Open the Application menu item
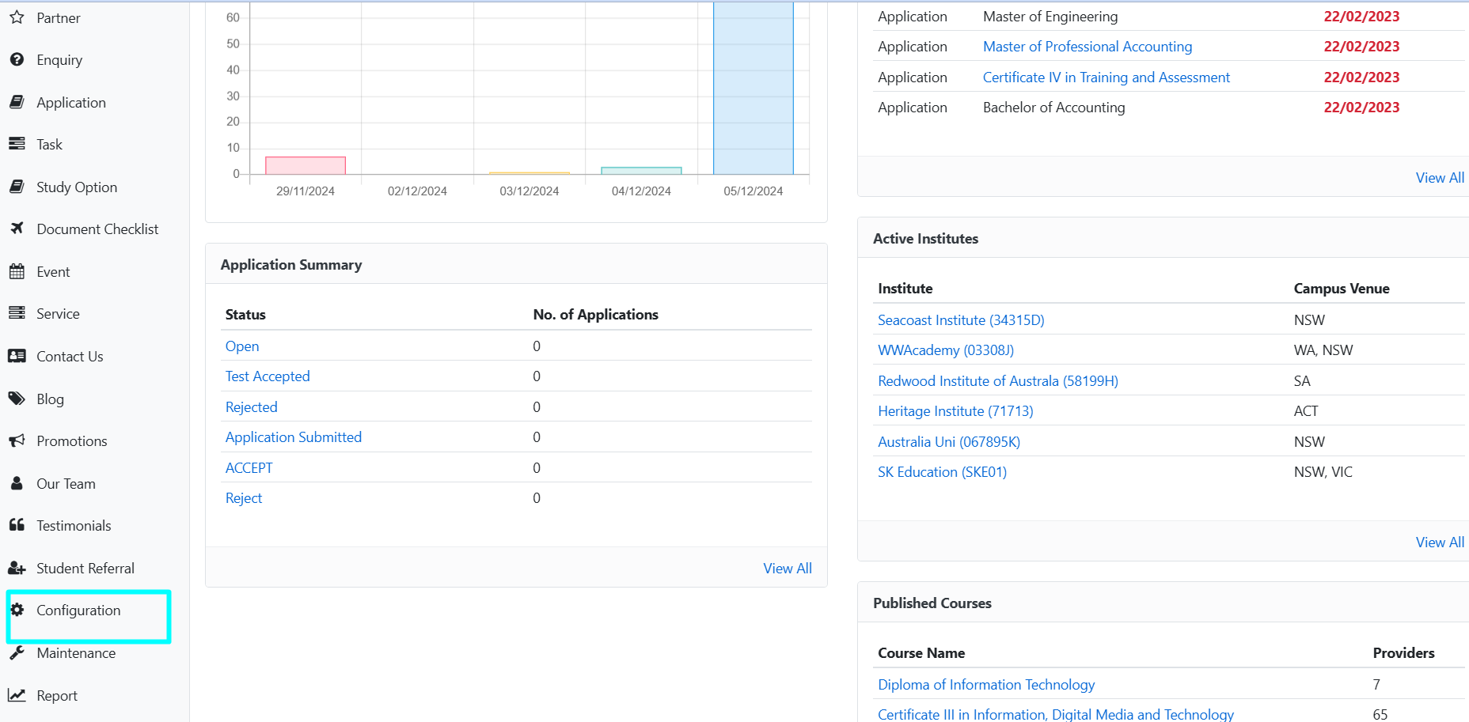Image resolution: width=1469 pixels, height=722 pixels. [70, 102]
